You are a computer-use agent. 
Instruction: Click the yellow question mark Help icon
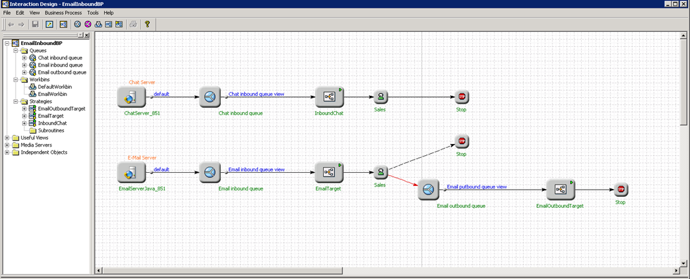point(147,24)
